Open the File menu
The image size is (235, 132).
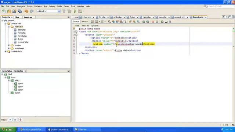pyautogui.click(x=2, y=7)
